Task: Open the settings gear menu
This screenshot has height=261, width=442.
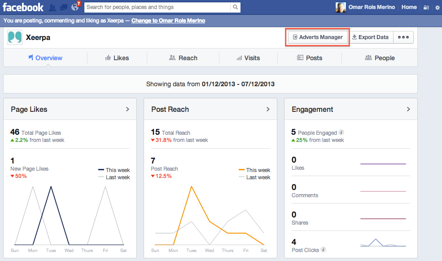Action: coord(438,7)
